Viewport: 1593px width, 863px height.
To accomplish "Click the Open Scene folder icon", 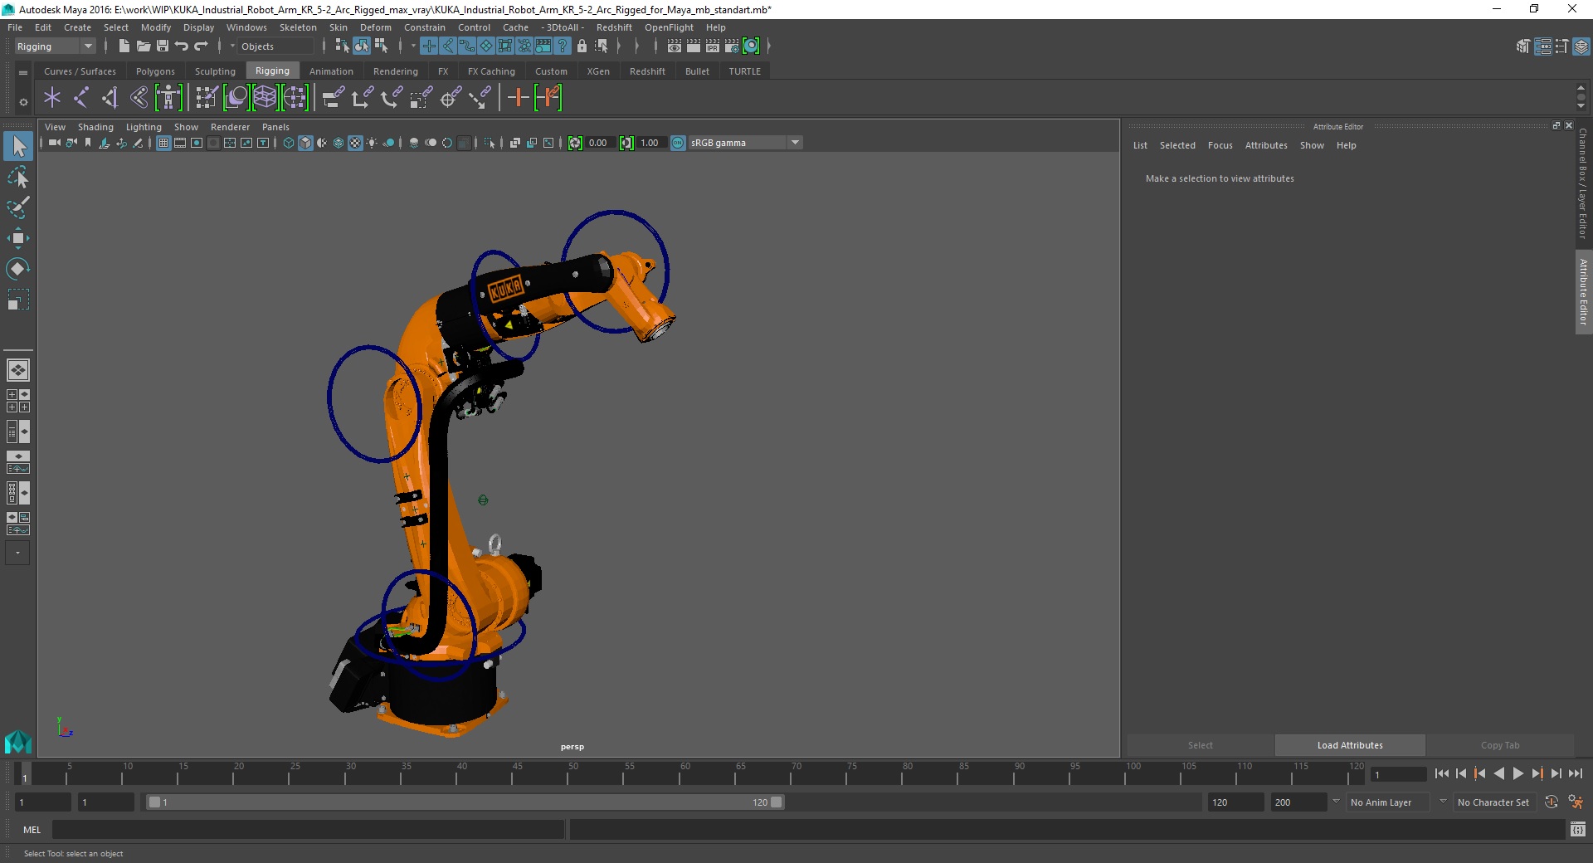I will click(143, 46).
